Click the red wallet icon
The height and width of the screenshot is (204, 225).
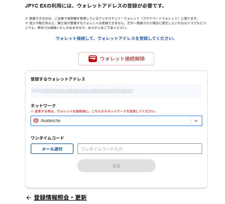(93, 59)
